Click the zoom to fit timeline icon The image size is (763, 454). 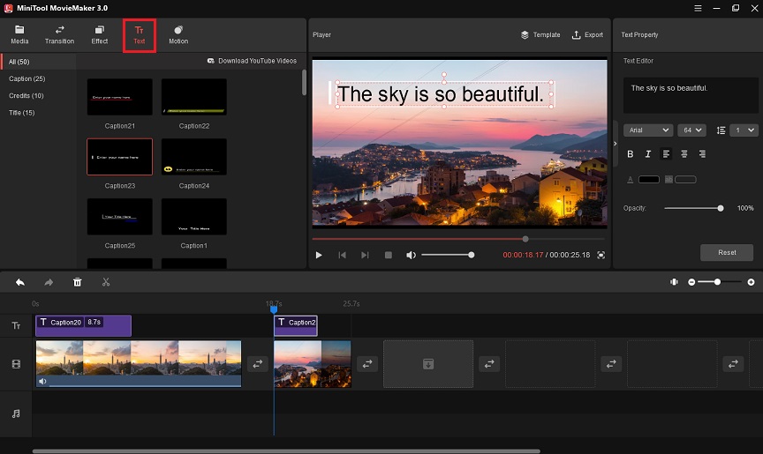point(674,282)
